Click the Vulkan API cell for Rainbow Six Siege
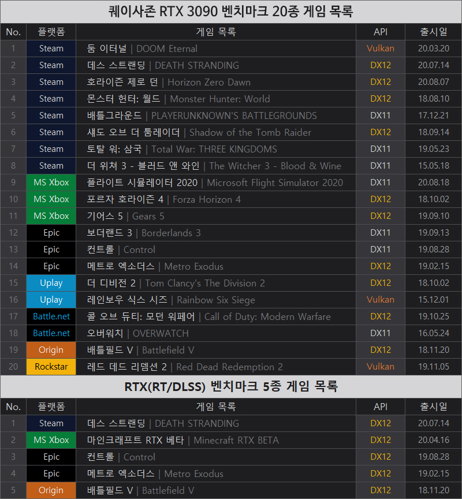 coord(381,300)
